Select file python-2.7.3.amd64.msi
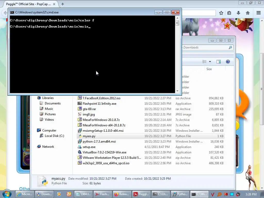264x198 pixels. click(x=99, y=142)
